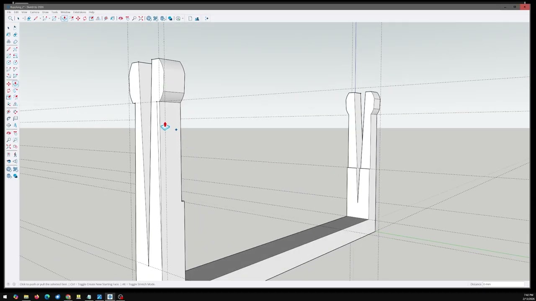Image resolution: width=536 pixels, height=301 pixels.
Task: Select the Text label tool in left toolbar
Action: coord(15,118)
